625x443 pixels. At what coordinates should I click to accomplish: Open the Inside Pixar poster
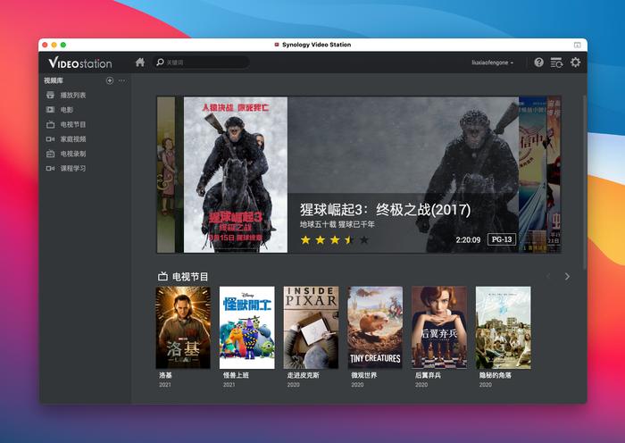(x=311, y=328)
